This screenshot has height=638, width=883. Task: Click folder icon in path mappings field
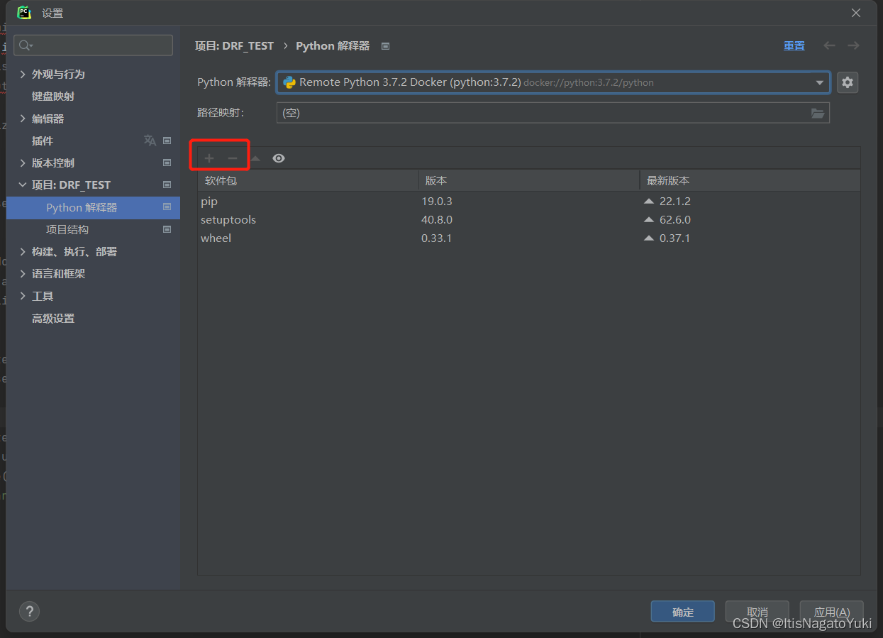pos(818,113)
